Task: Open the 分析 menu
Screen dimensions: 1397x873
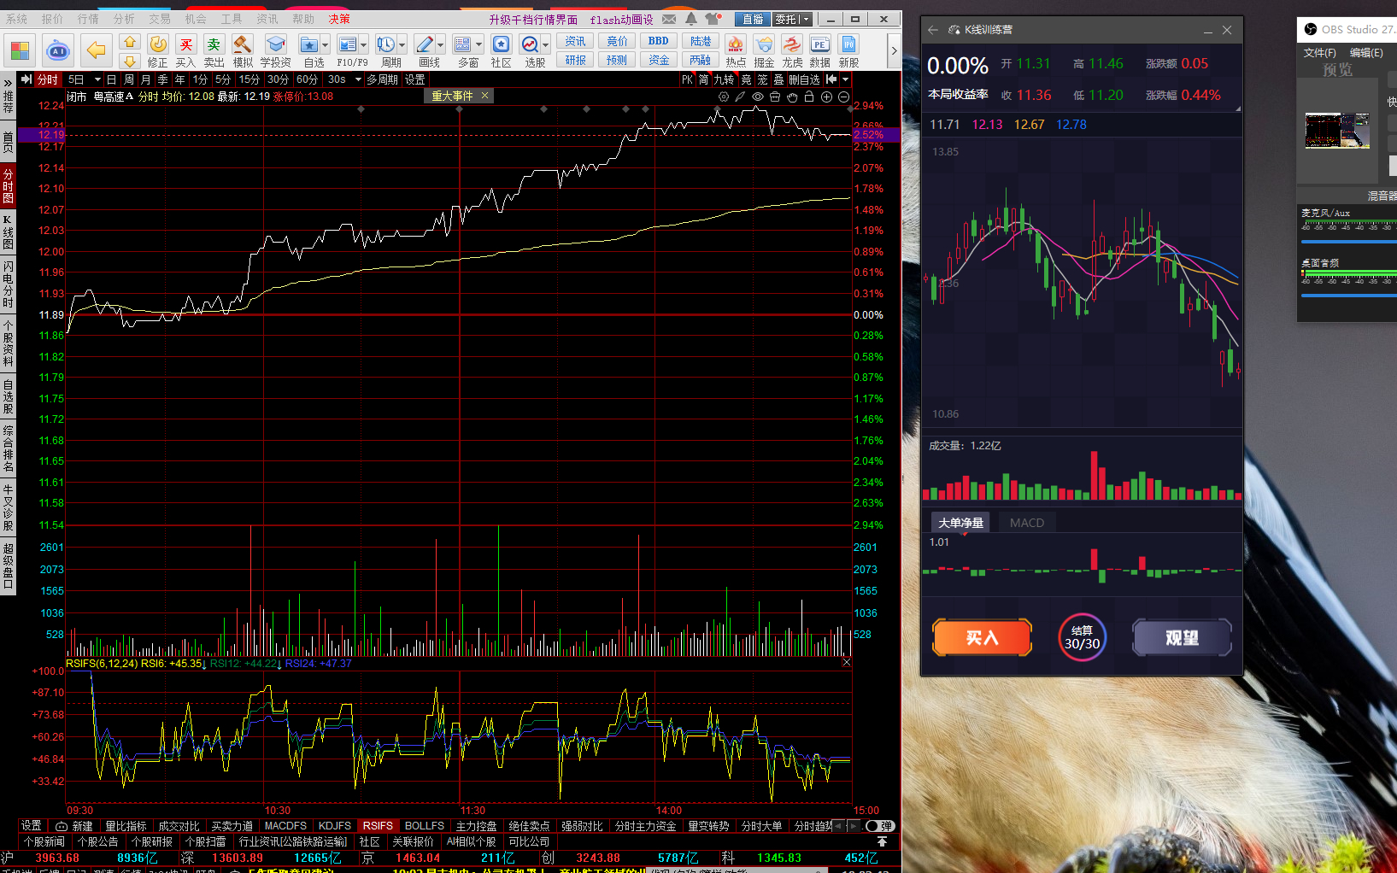Action: point(124,19)
